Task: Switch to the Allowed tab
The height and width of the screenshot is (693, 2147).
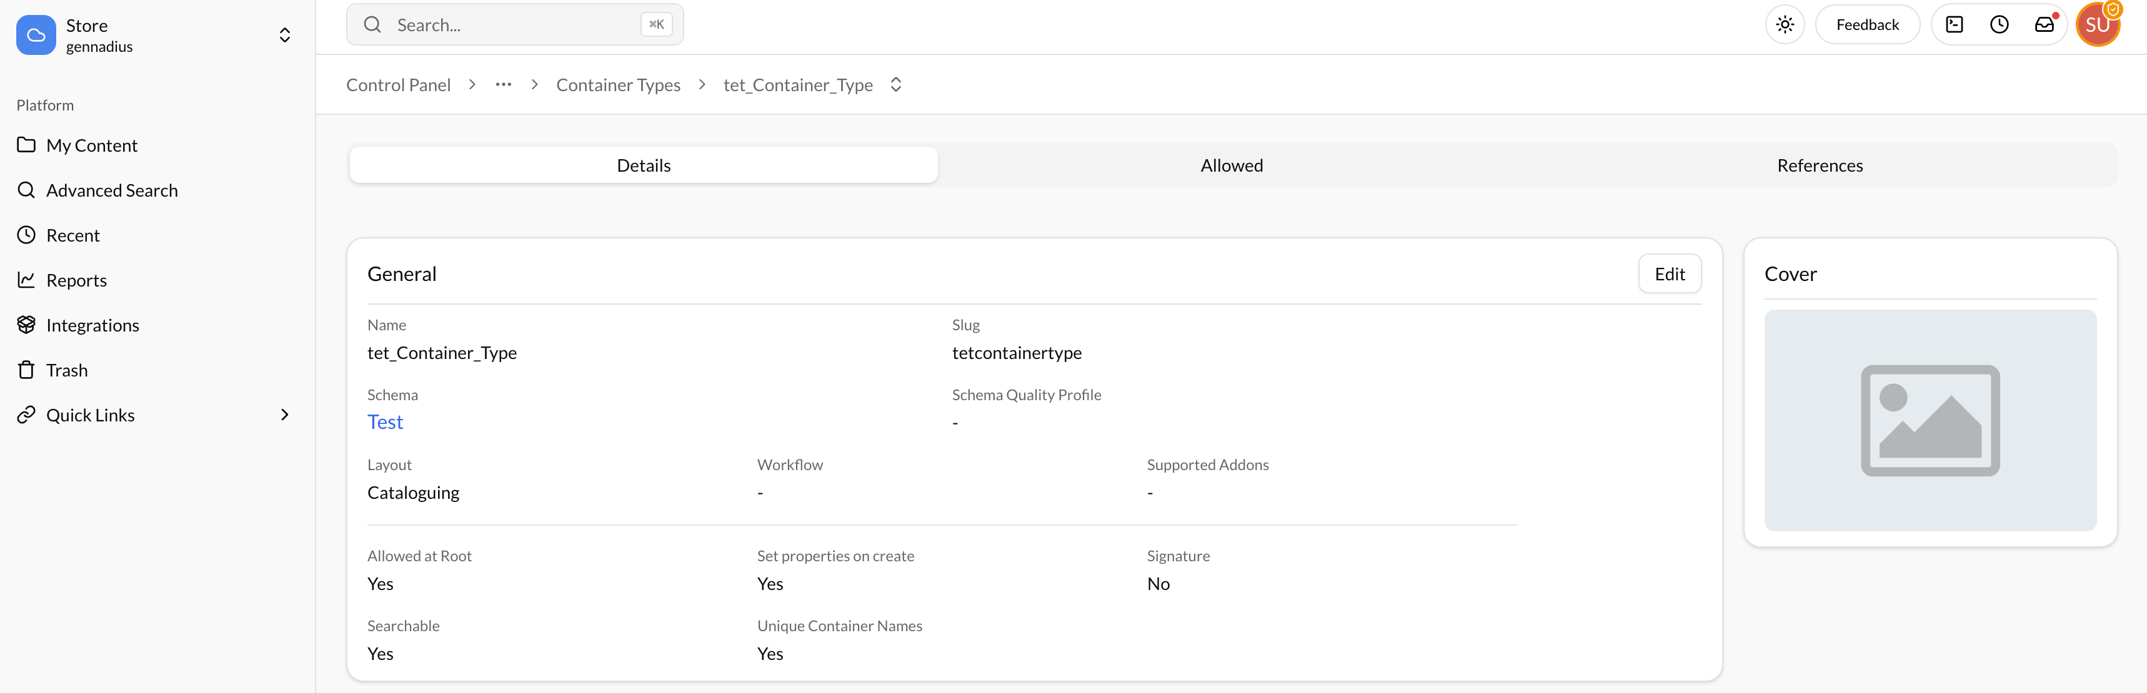Action: tap(1231, 165)
